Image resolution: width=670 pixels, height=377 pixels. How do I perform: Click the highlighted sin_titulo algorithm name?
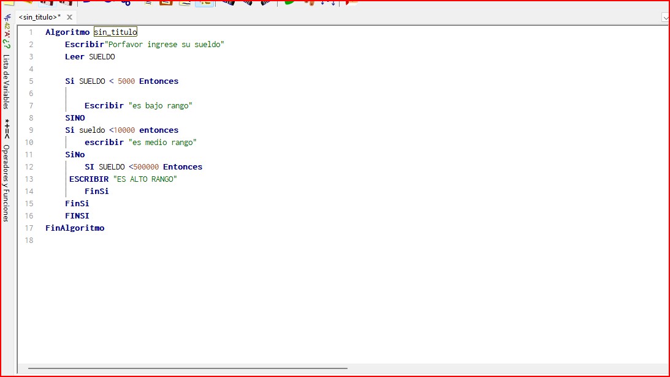pyautogui.click(x=115, y=32)
